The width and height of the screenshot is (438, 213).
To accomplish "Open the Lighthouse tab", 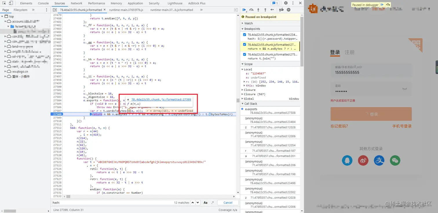I will 175,3.
